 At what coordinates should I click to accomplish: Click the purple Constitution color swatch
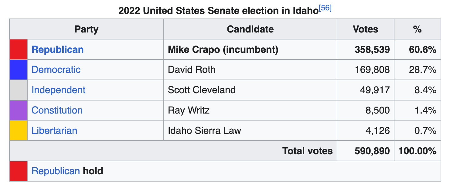(x=19, y=110)
